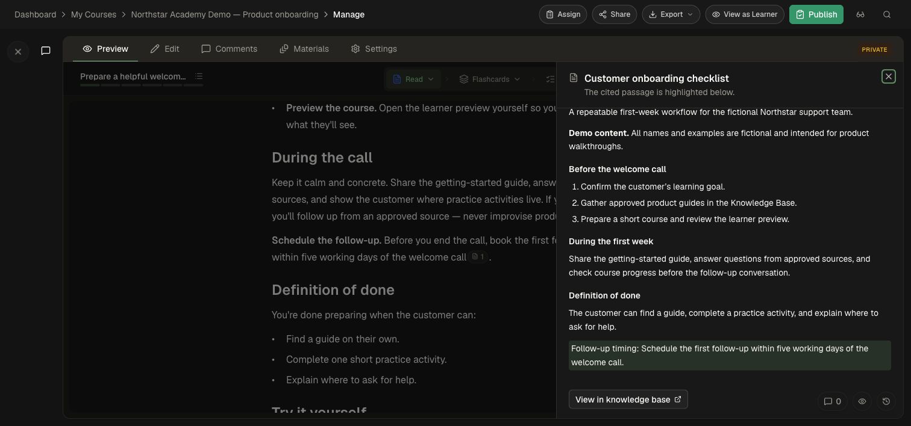Switch to the Edit tab
The image size is (911, 426).
pyautogui.click(x=165, y=49)
